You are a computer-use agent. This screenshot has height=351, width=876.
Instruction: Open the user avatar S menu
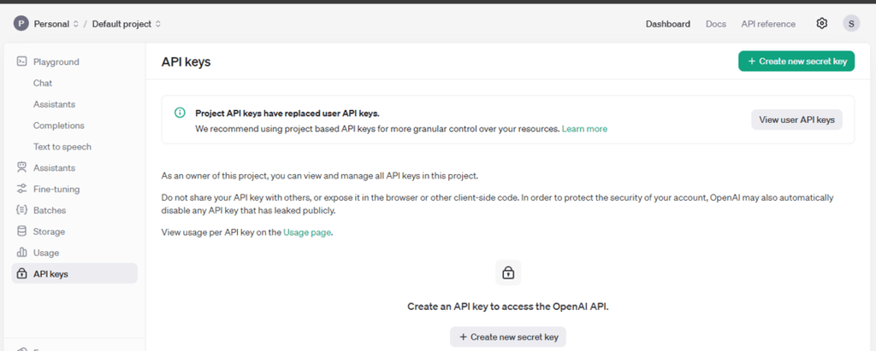(x=851, y=24)
